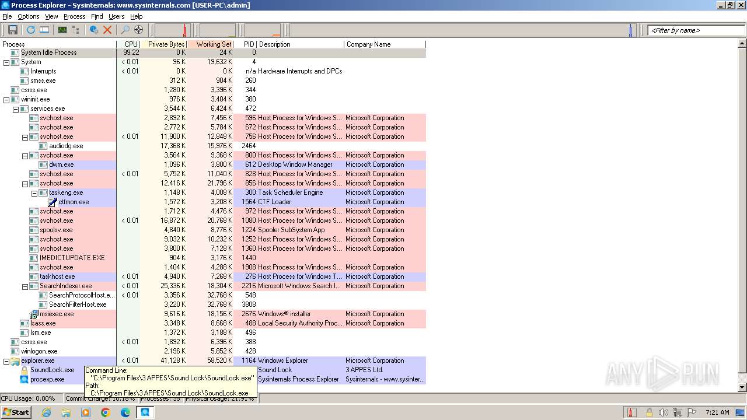
Task: Open process properties toolbar icon
Action: 93,30
